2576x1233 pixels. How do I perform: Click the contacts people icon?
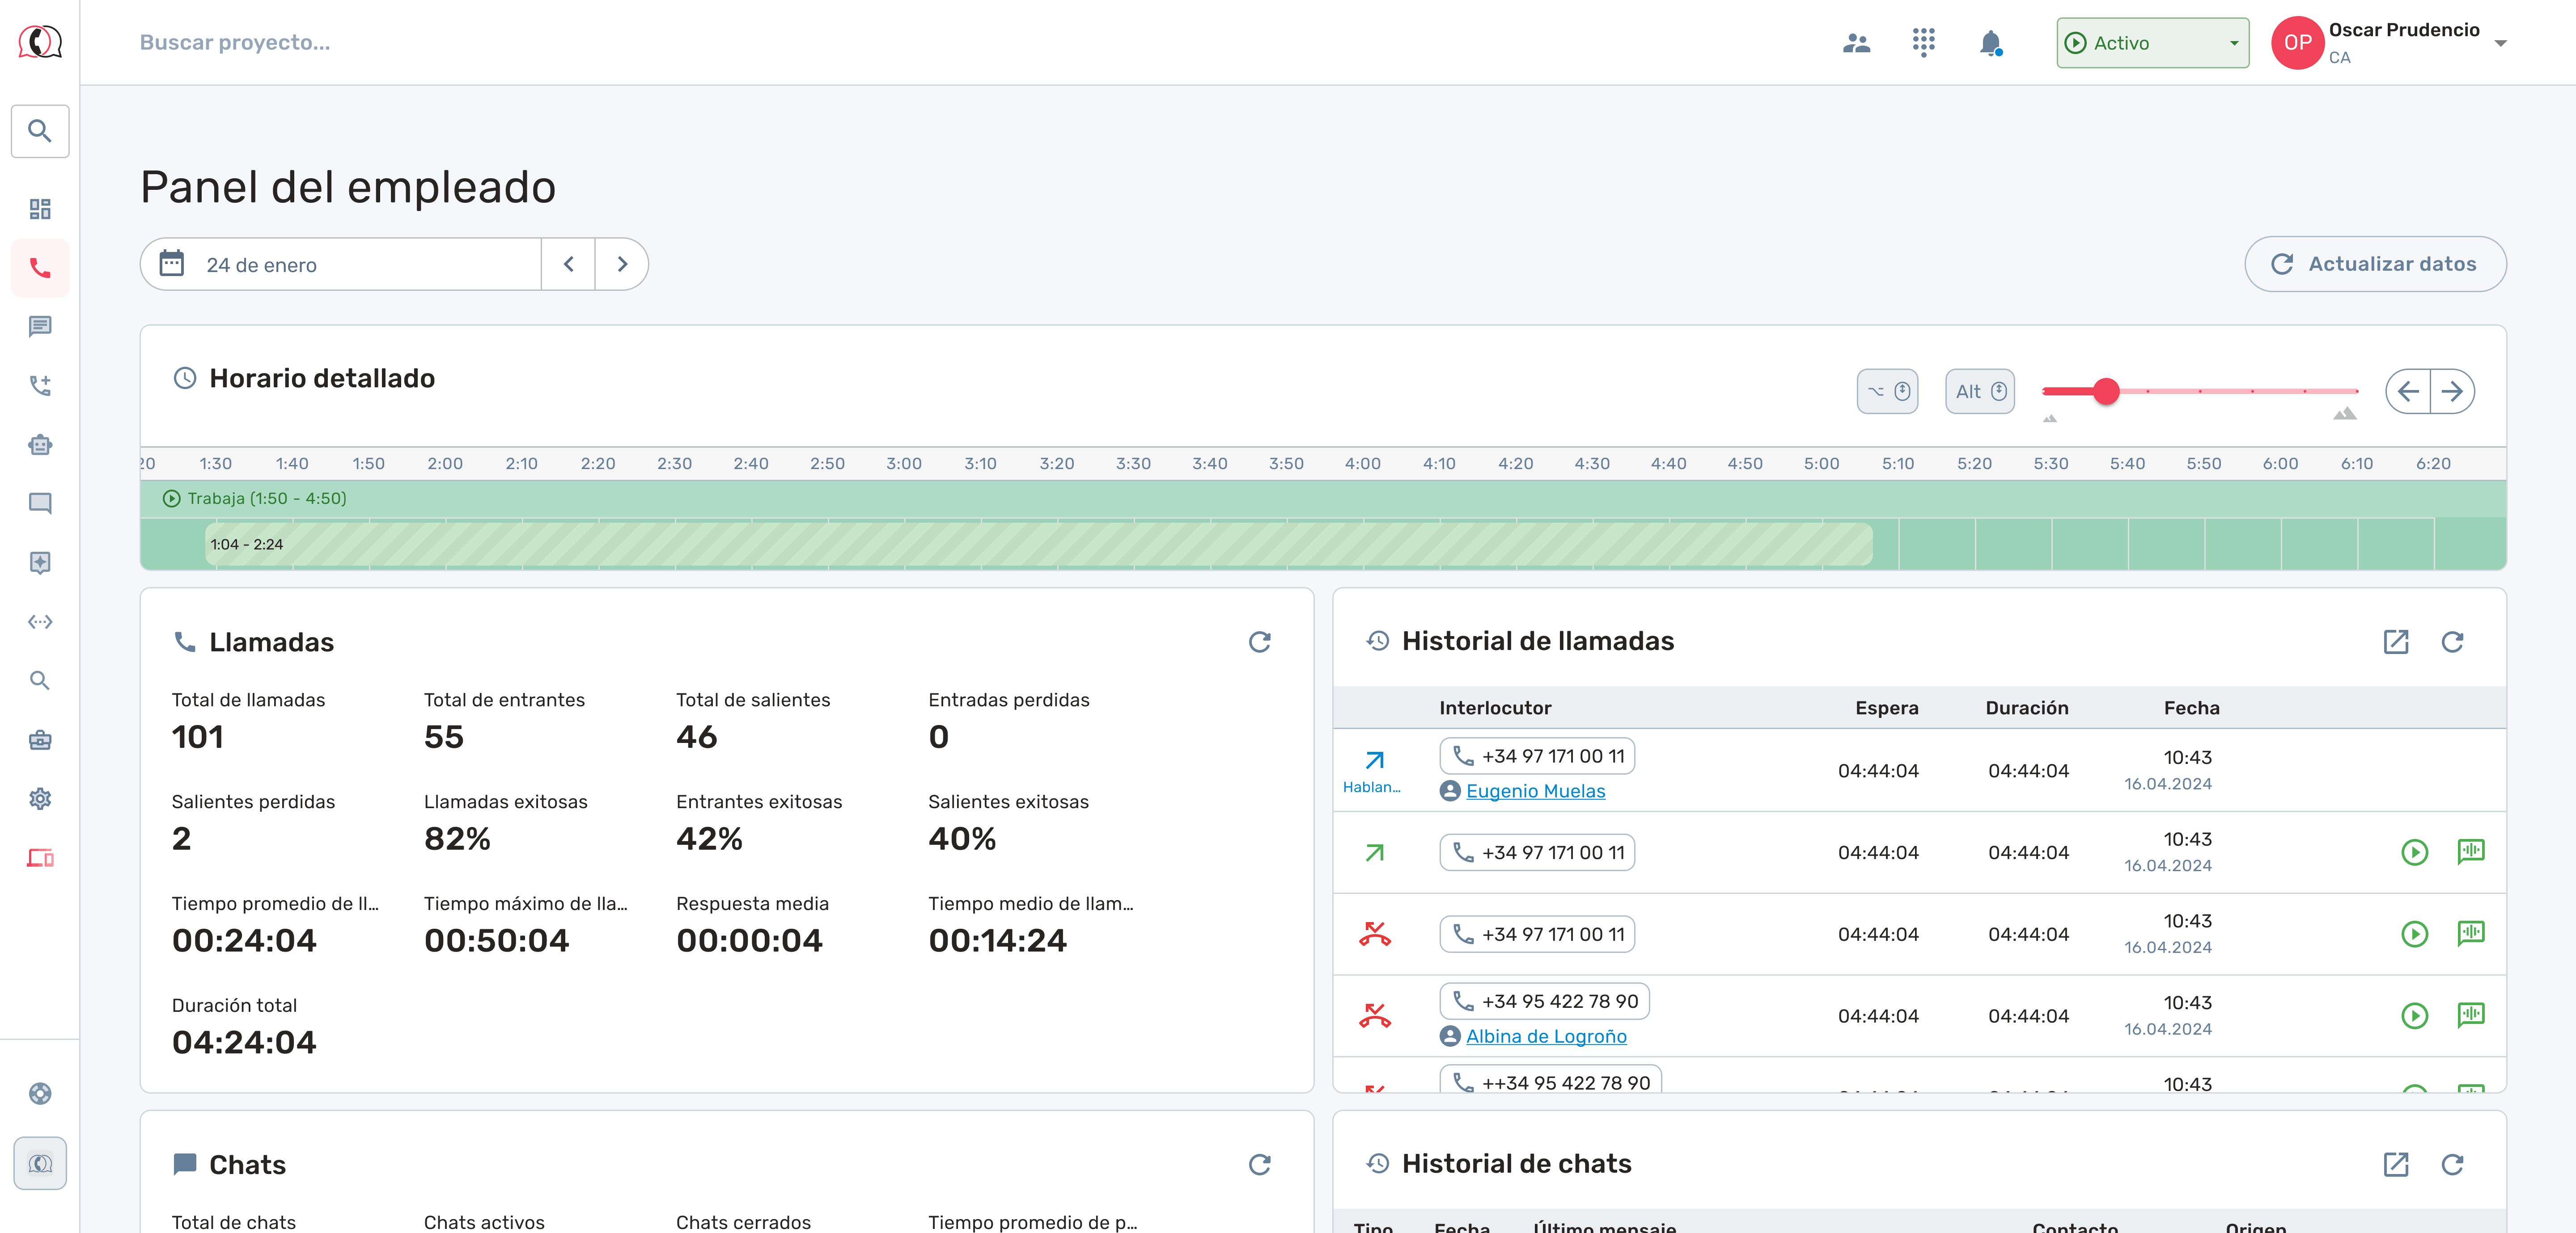point(1856,43)
